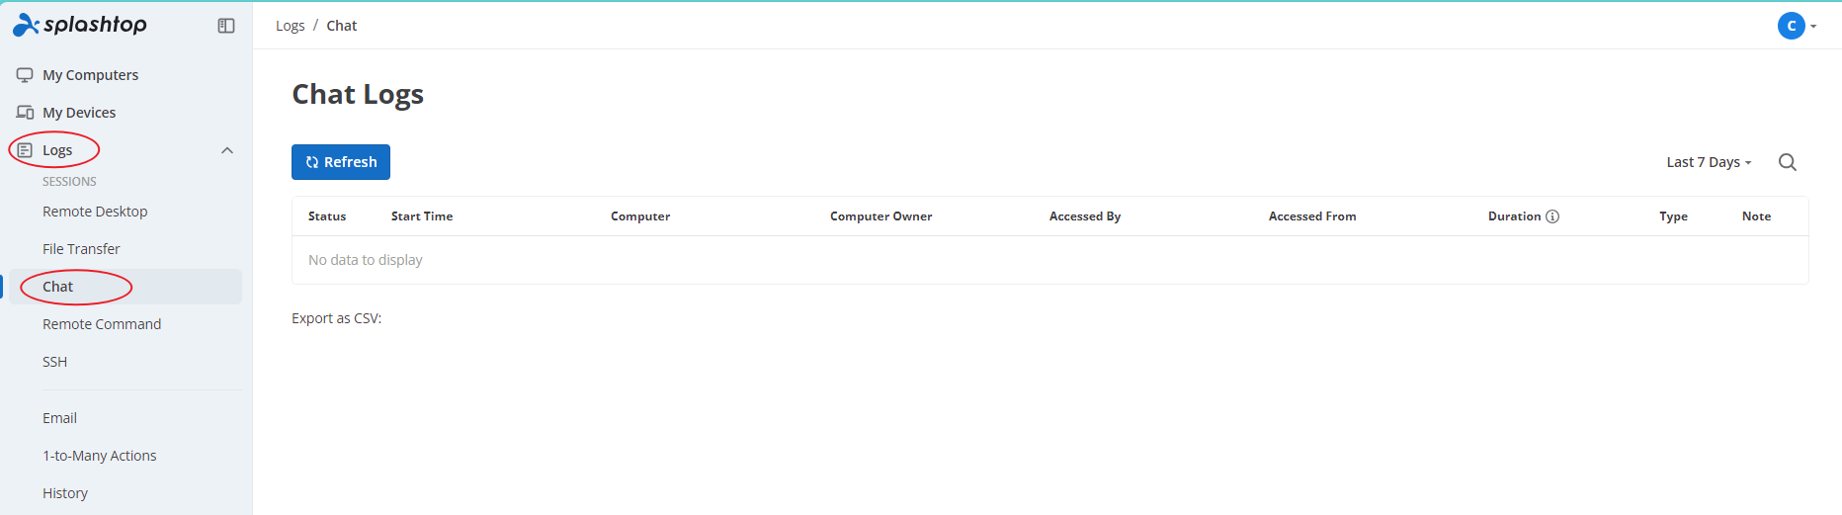Open the Last 7 Days dropdown
The height and width of the screenshot is (515, 1842).
pyautogui.click(x=1709, y=162)
